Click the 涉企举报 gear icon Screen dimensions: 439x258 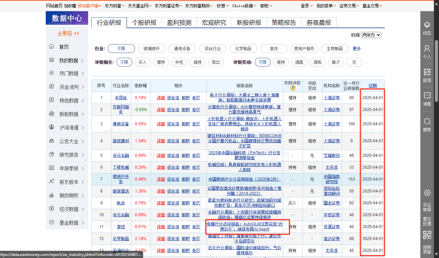click(427, 193)
